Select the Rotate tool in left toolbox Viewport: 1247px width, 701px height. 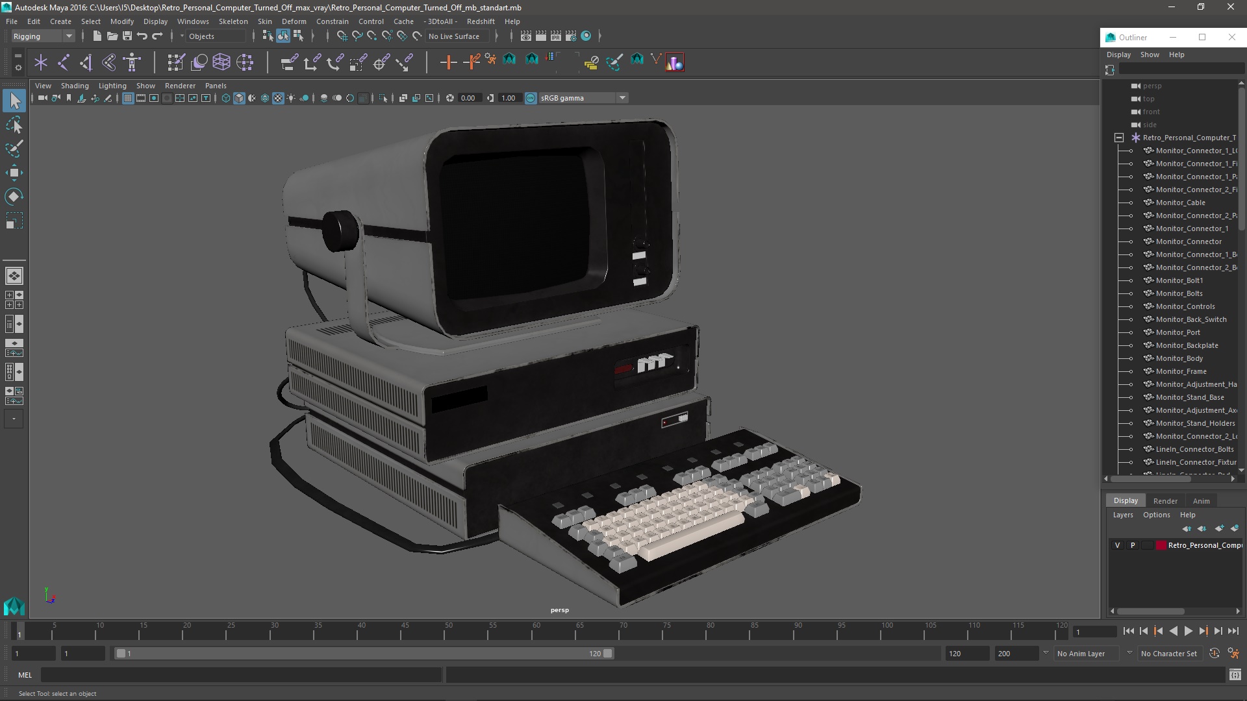(14, 196)
